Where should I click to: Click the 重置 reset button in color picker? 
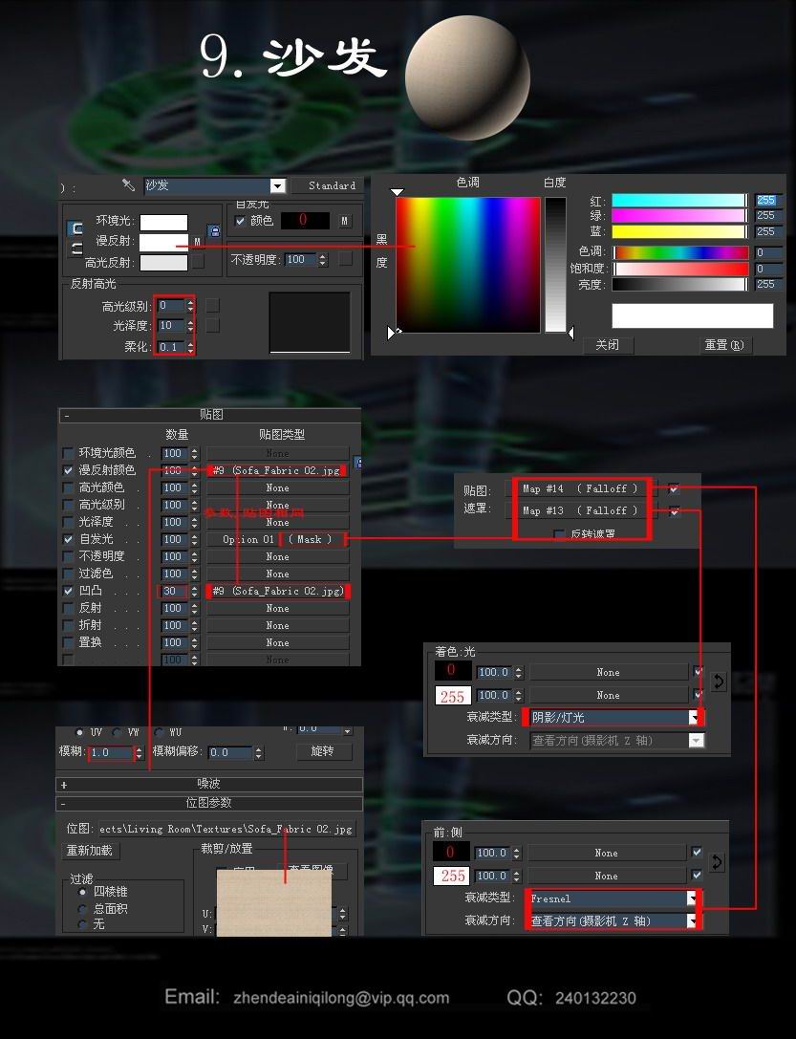724,344
